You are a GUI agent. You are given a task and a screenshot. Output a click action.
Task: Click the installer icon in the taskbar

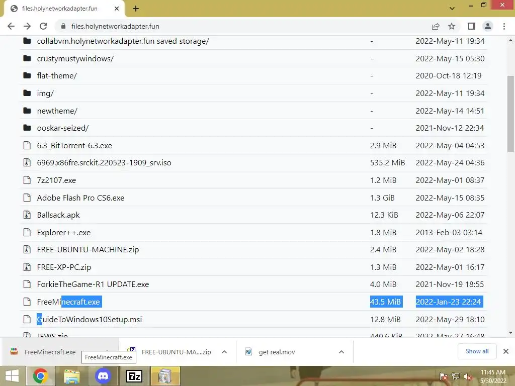click(x=165, y=376)
